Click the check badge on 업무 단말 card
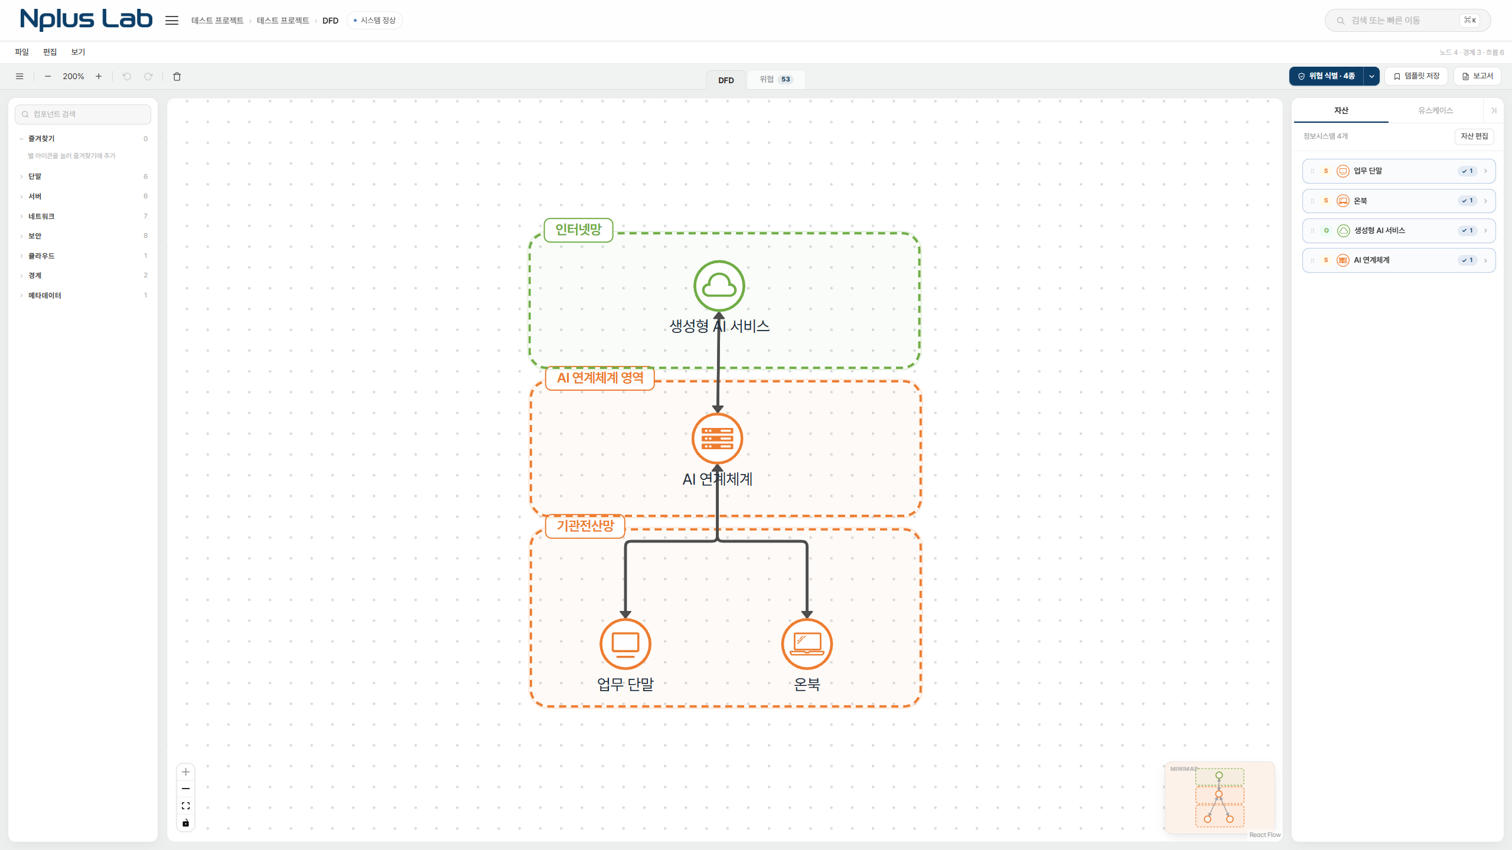 tap(1468, 171)
